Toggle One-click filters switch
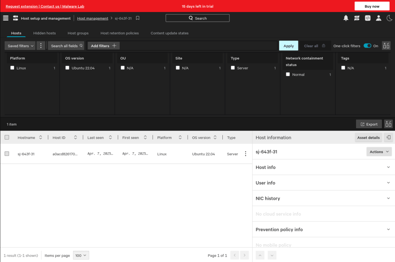Screen dimensions: 395x262 (367, 46)
